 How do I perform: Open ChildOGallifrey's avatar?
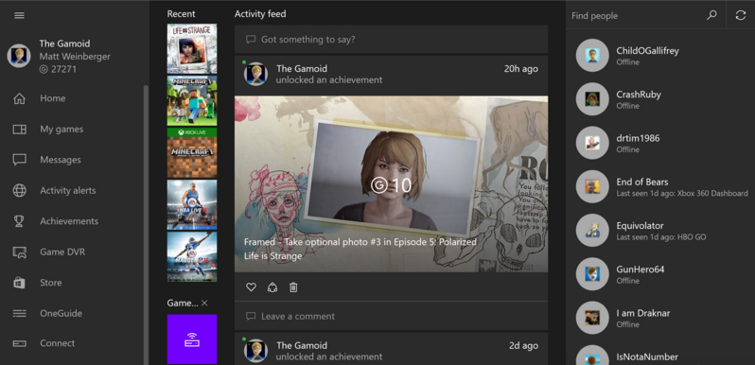pyautogui.click(x=592, y=56)
